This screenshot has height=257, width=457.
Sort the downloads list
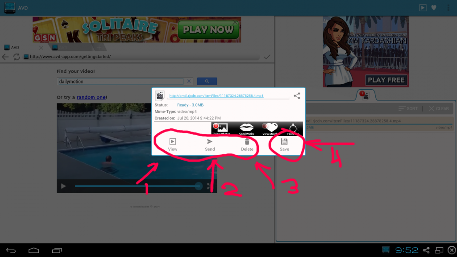(408, 108)
